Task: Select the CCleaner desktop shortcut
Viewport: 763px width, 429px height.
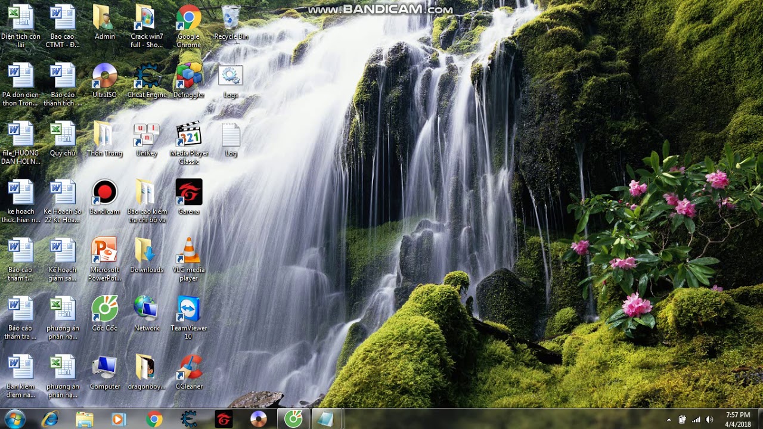Action: (x=189, y=373)
